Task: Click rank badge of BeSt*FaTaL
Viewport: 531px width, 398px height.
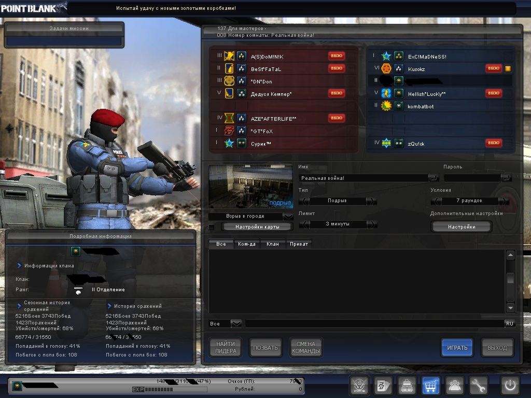Action: tap(229, 69)
